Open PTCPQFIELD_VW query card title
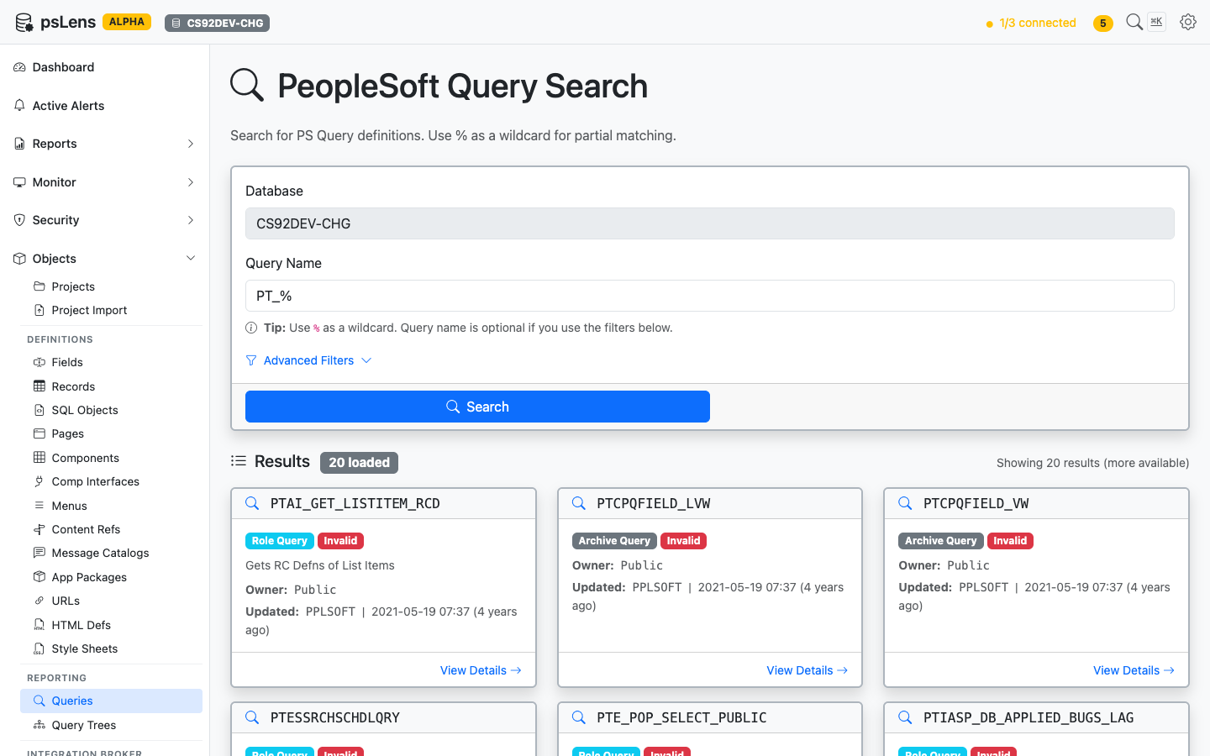Viewport: 1210px width, 756px height. pyautogui.click(x=976, y=503)
